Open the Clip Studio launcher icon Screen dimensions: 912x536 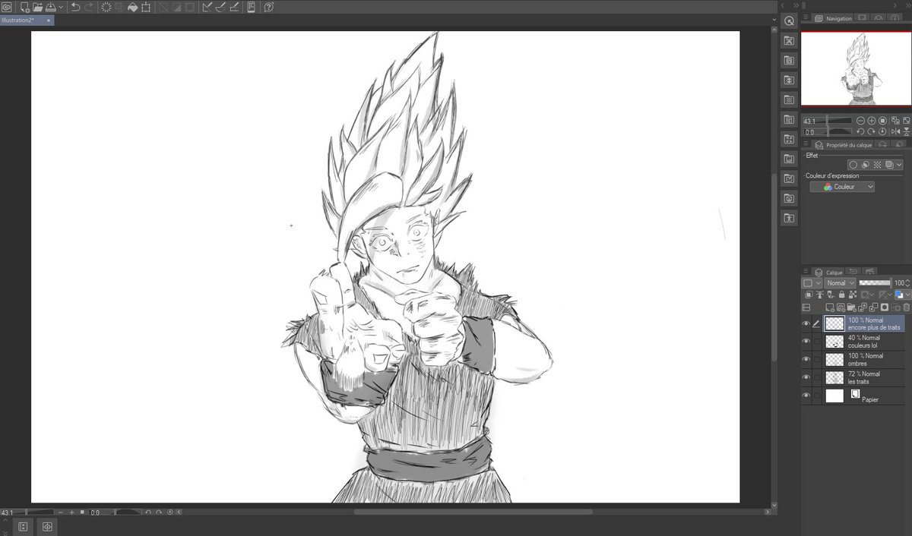click(x=6, y=7)
